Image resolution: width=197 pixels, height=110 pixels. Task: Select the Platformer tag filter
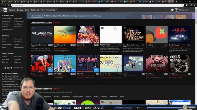[x=47, y=97]
